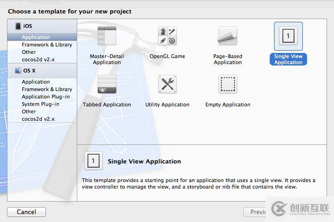Select Application under iOS
Screen dimensions: 334x222
42,37
